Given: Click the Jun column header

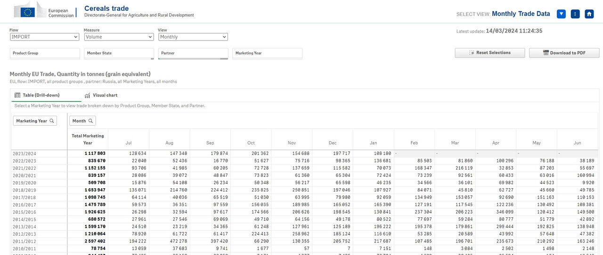Looking at the screenshot, I should (577, 143).
